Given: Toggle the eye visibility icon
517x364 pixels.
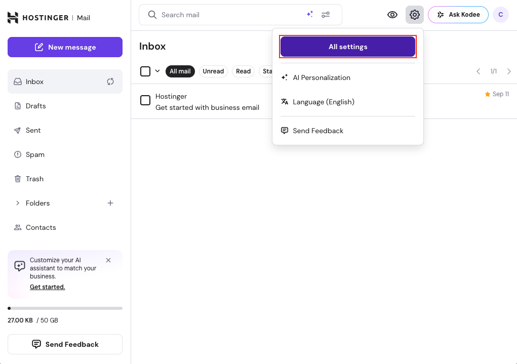Looking at the screenshot, I should (x=392, y=15).
